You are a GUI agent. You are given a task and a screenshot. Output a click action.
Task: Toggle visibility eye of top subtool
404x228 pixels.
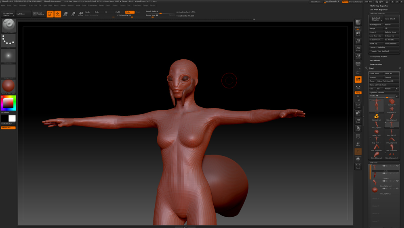click(397, 166)
